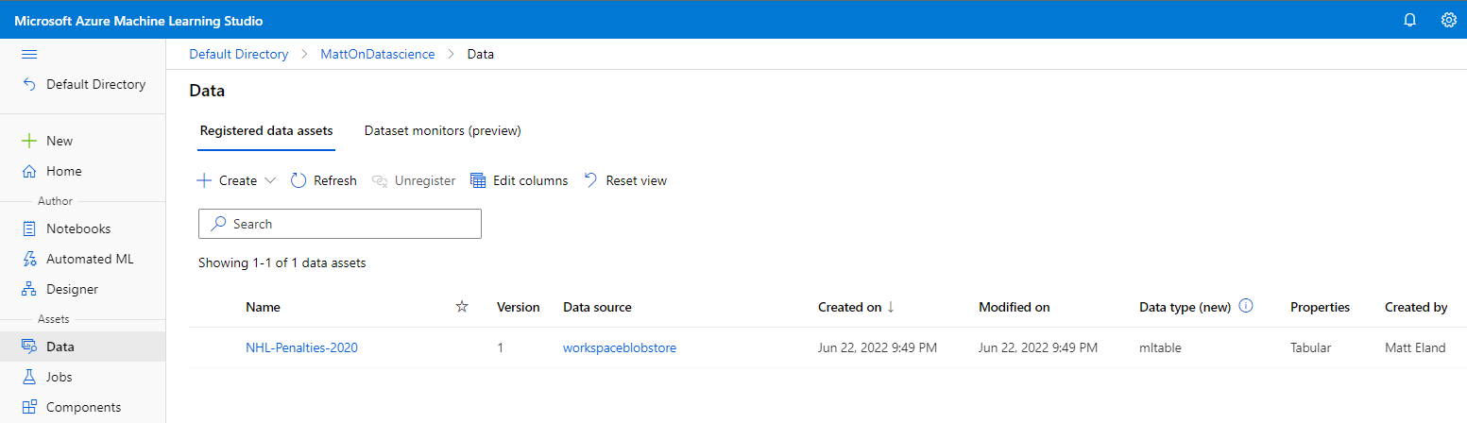Viewport: 1467px width, 423px height.
Task: Sort by the Created by column header
Action: pyautogui.click(x=1416, y=307)
